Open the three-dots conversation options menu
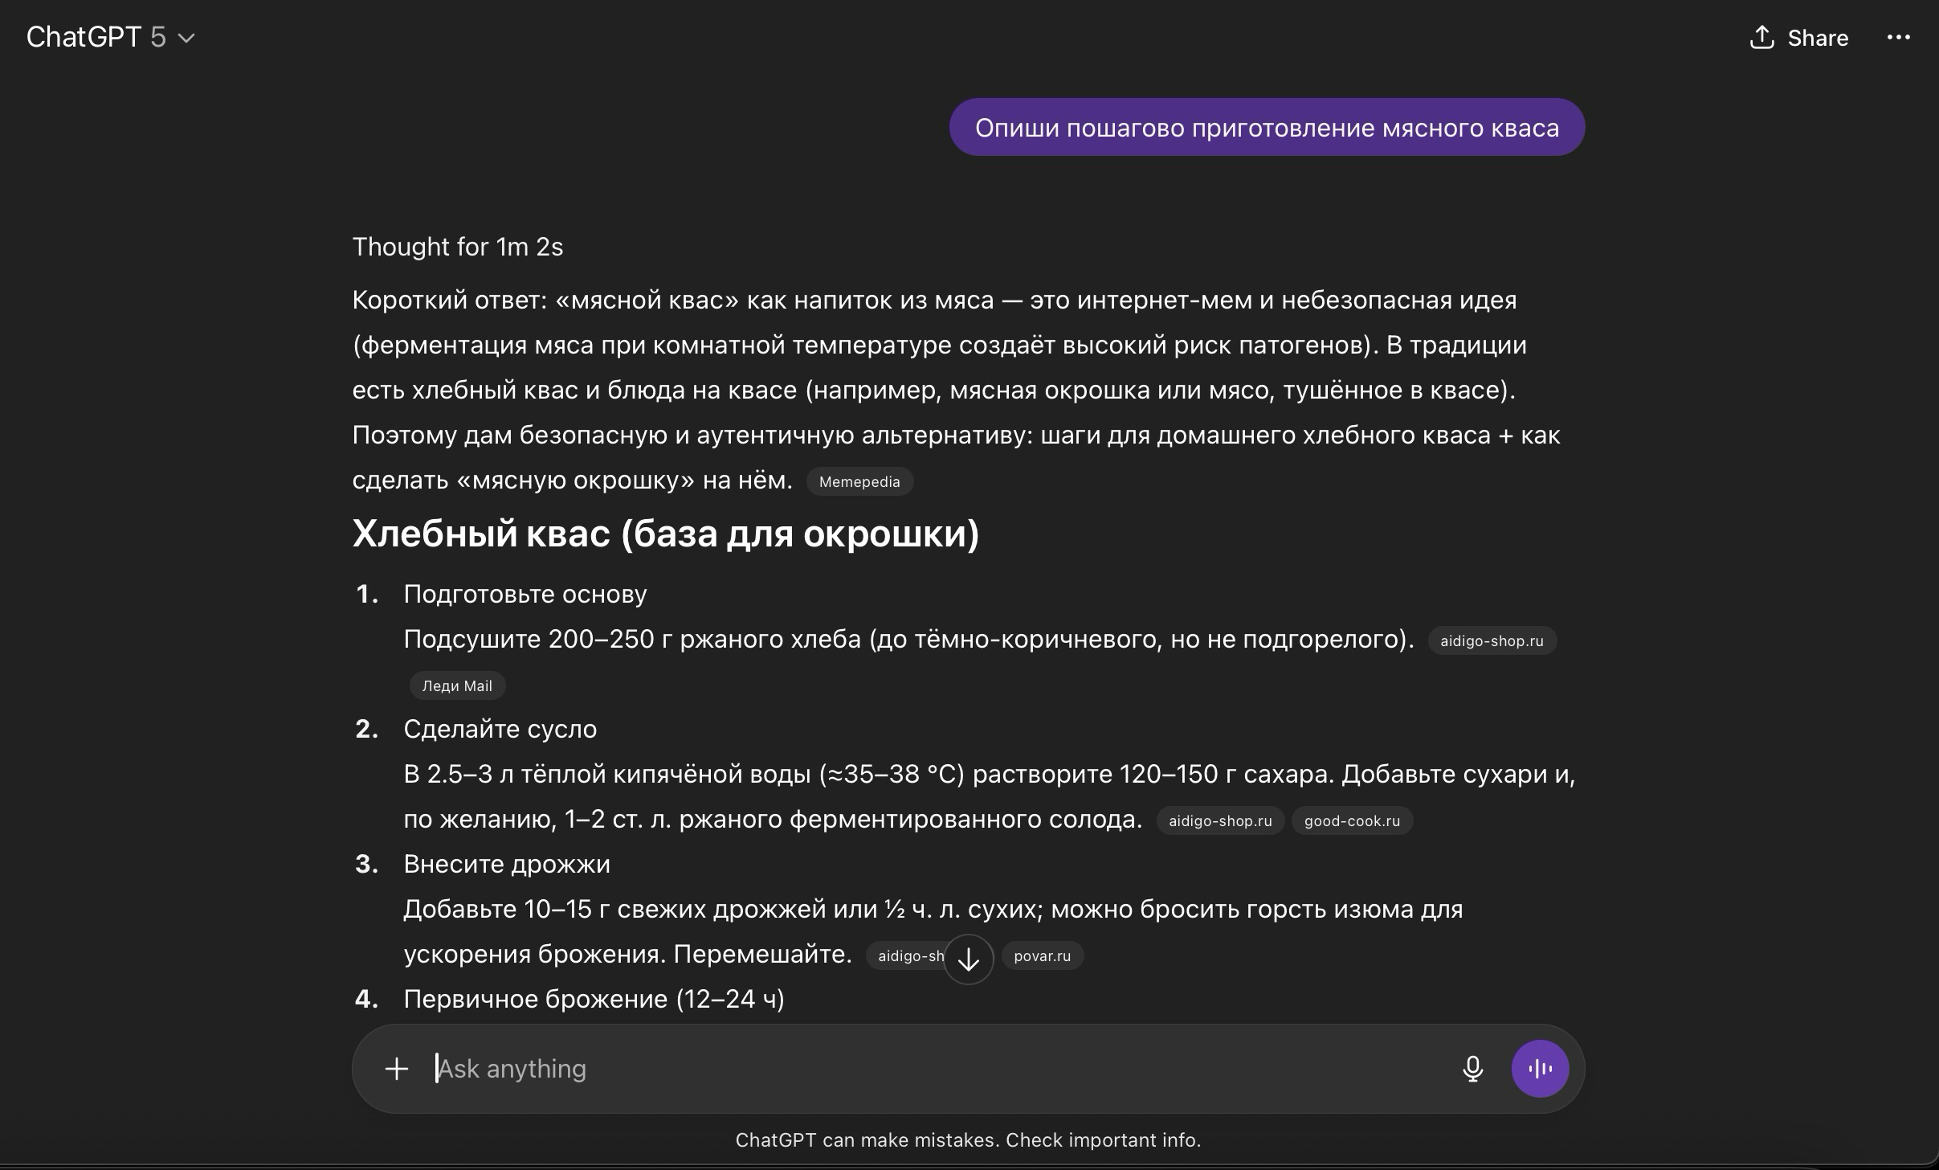1939x1170 pixels. click(1898, 38)
